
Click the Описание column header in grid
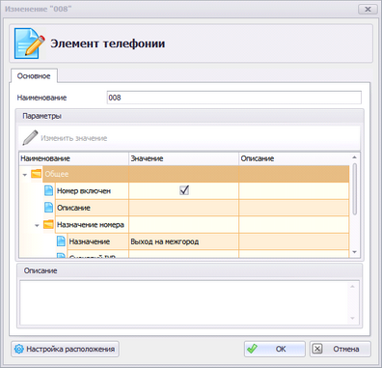[294, 158]
